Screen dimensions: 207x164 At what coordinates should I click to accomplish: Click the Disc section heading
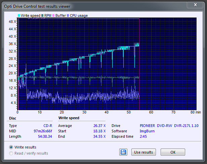tap(13, 118)
